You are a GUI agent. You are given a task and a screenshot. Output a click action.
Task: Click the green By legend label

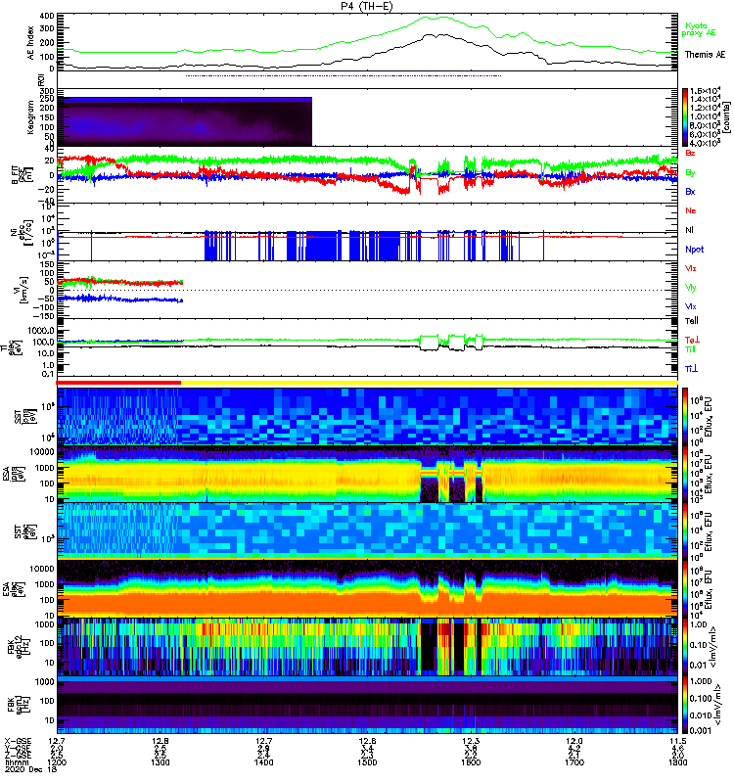(x=690, y=172)
